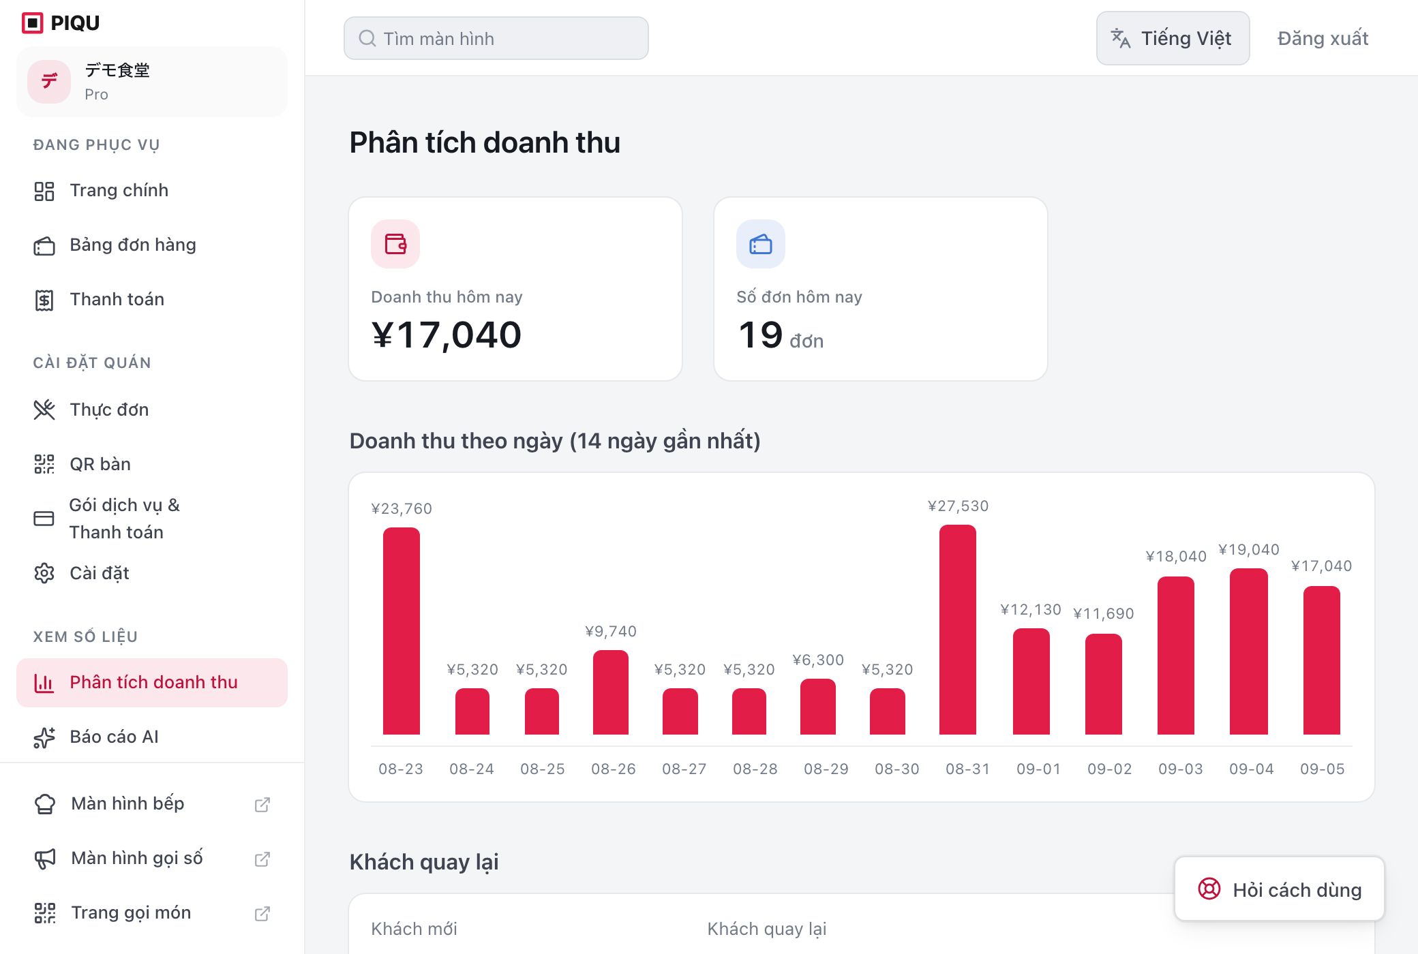Open the Thực đơn menu settings
This screenshot has height=954, width=1418.
click(152, 410)
